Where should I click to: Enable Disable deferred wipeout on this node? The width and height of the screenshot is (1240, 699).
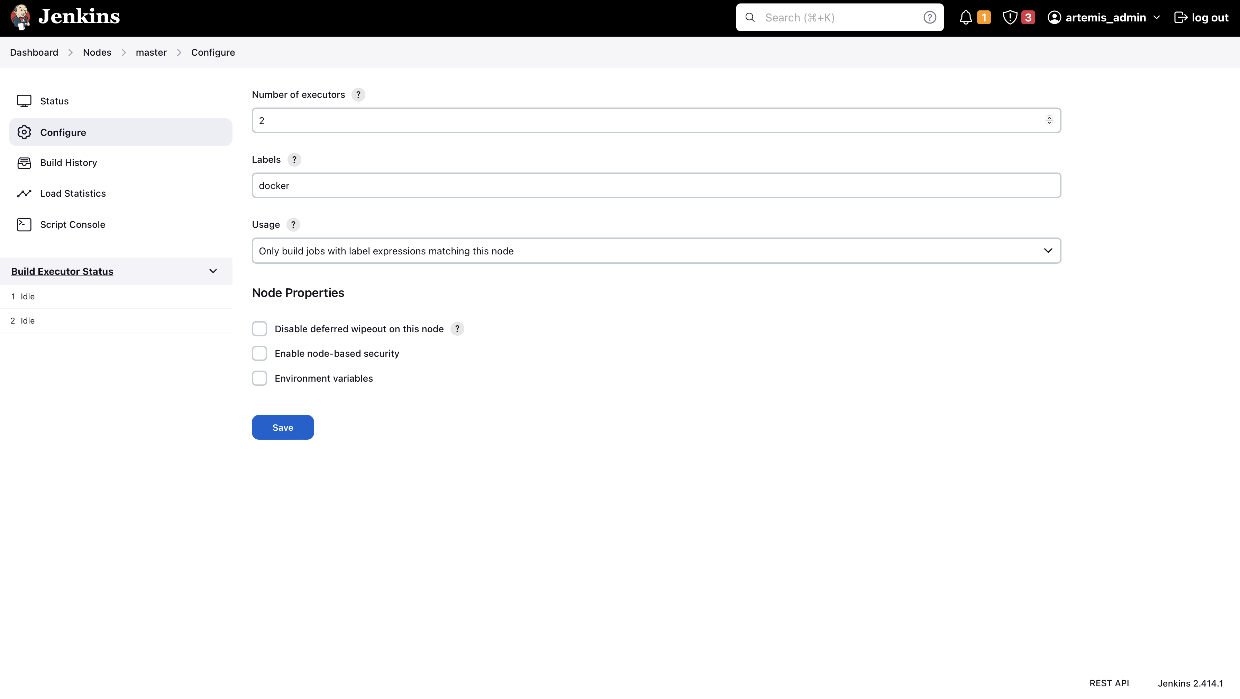[x=259, y=328]
